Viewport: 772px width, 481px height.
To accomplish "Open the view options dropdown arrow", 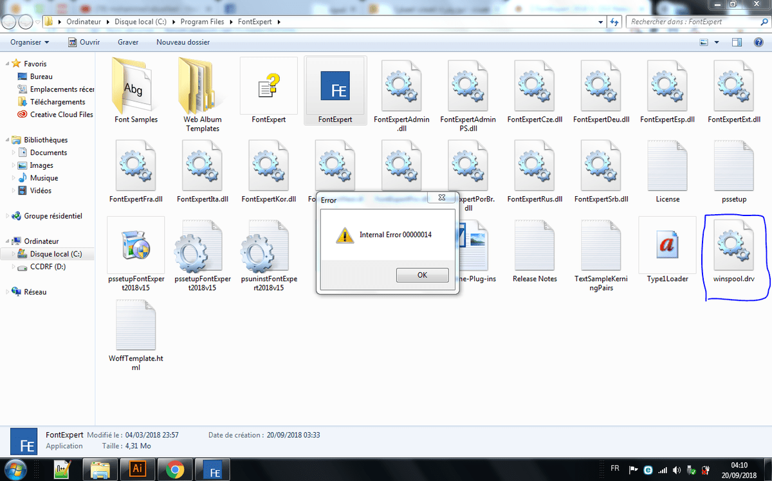I will pos(717,42).
